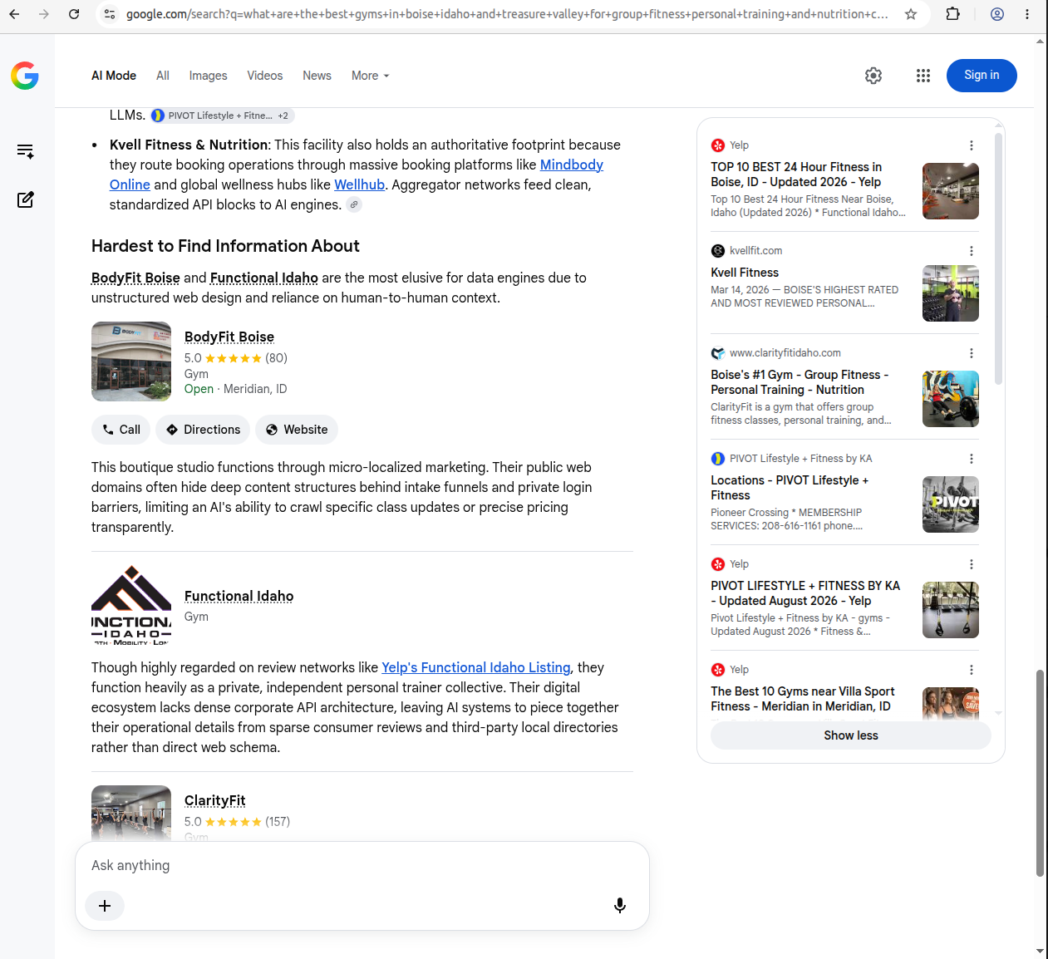
Task: Click Functional Idaho inline paragraph link
Action: coord(264,278)
